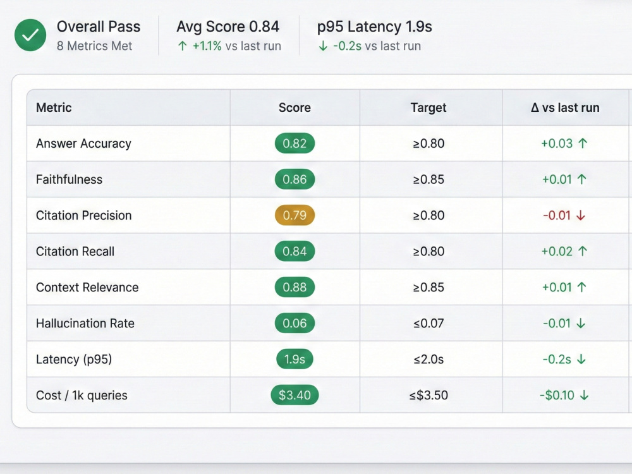This screenshot has height=474, width=632.
Task: Open the Faithfulness metric row
Action: (x=329, y=179)
